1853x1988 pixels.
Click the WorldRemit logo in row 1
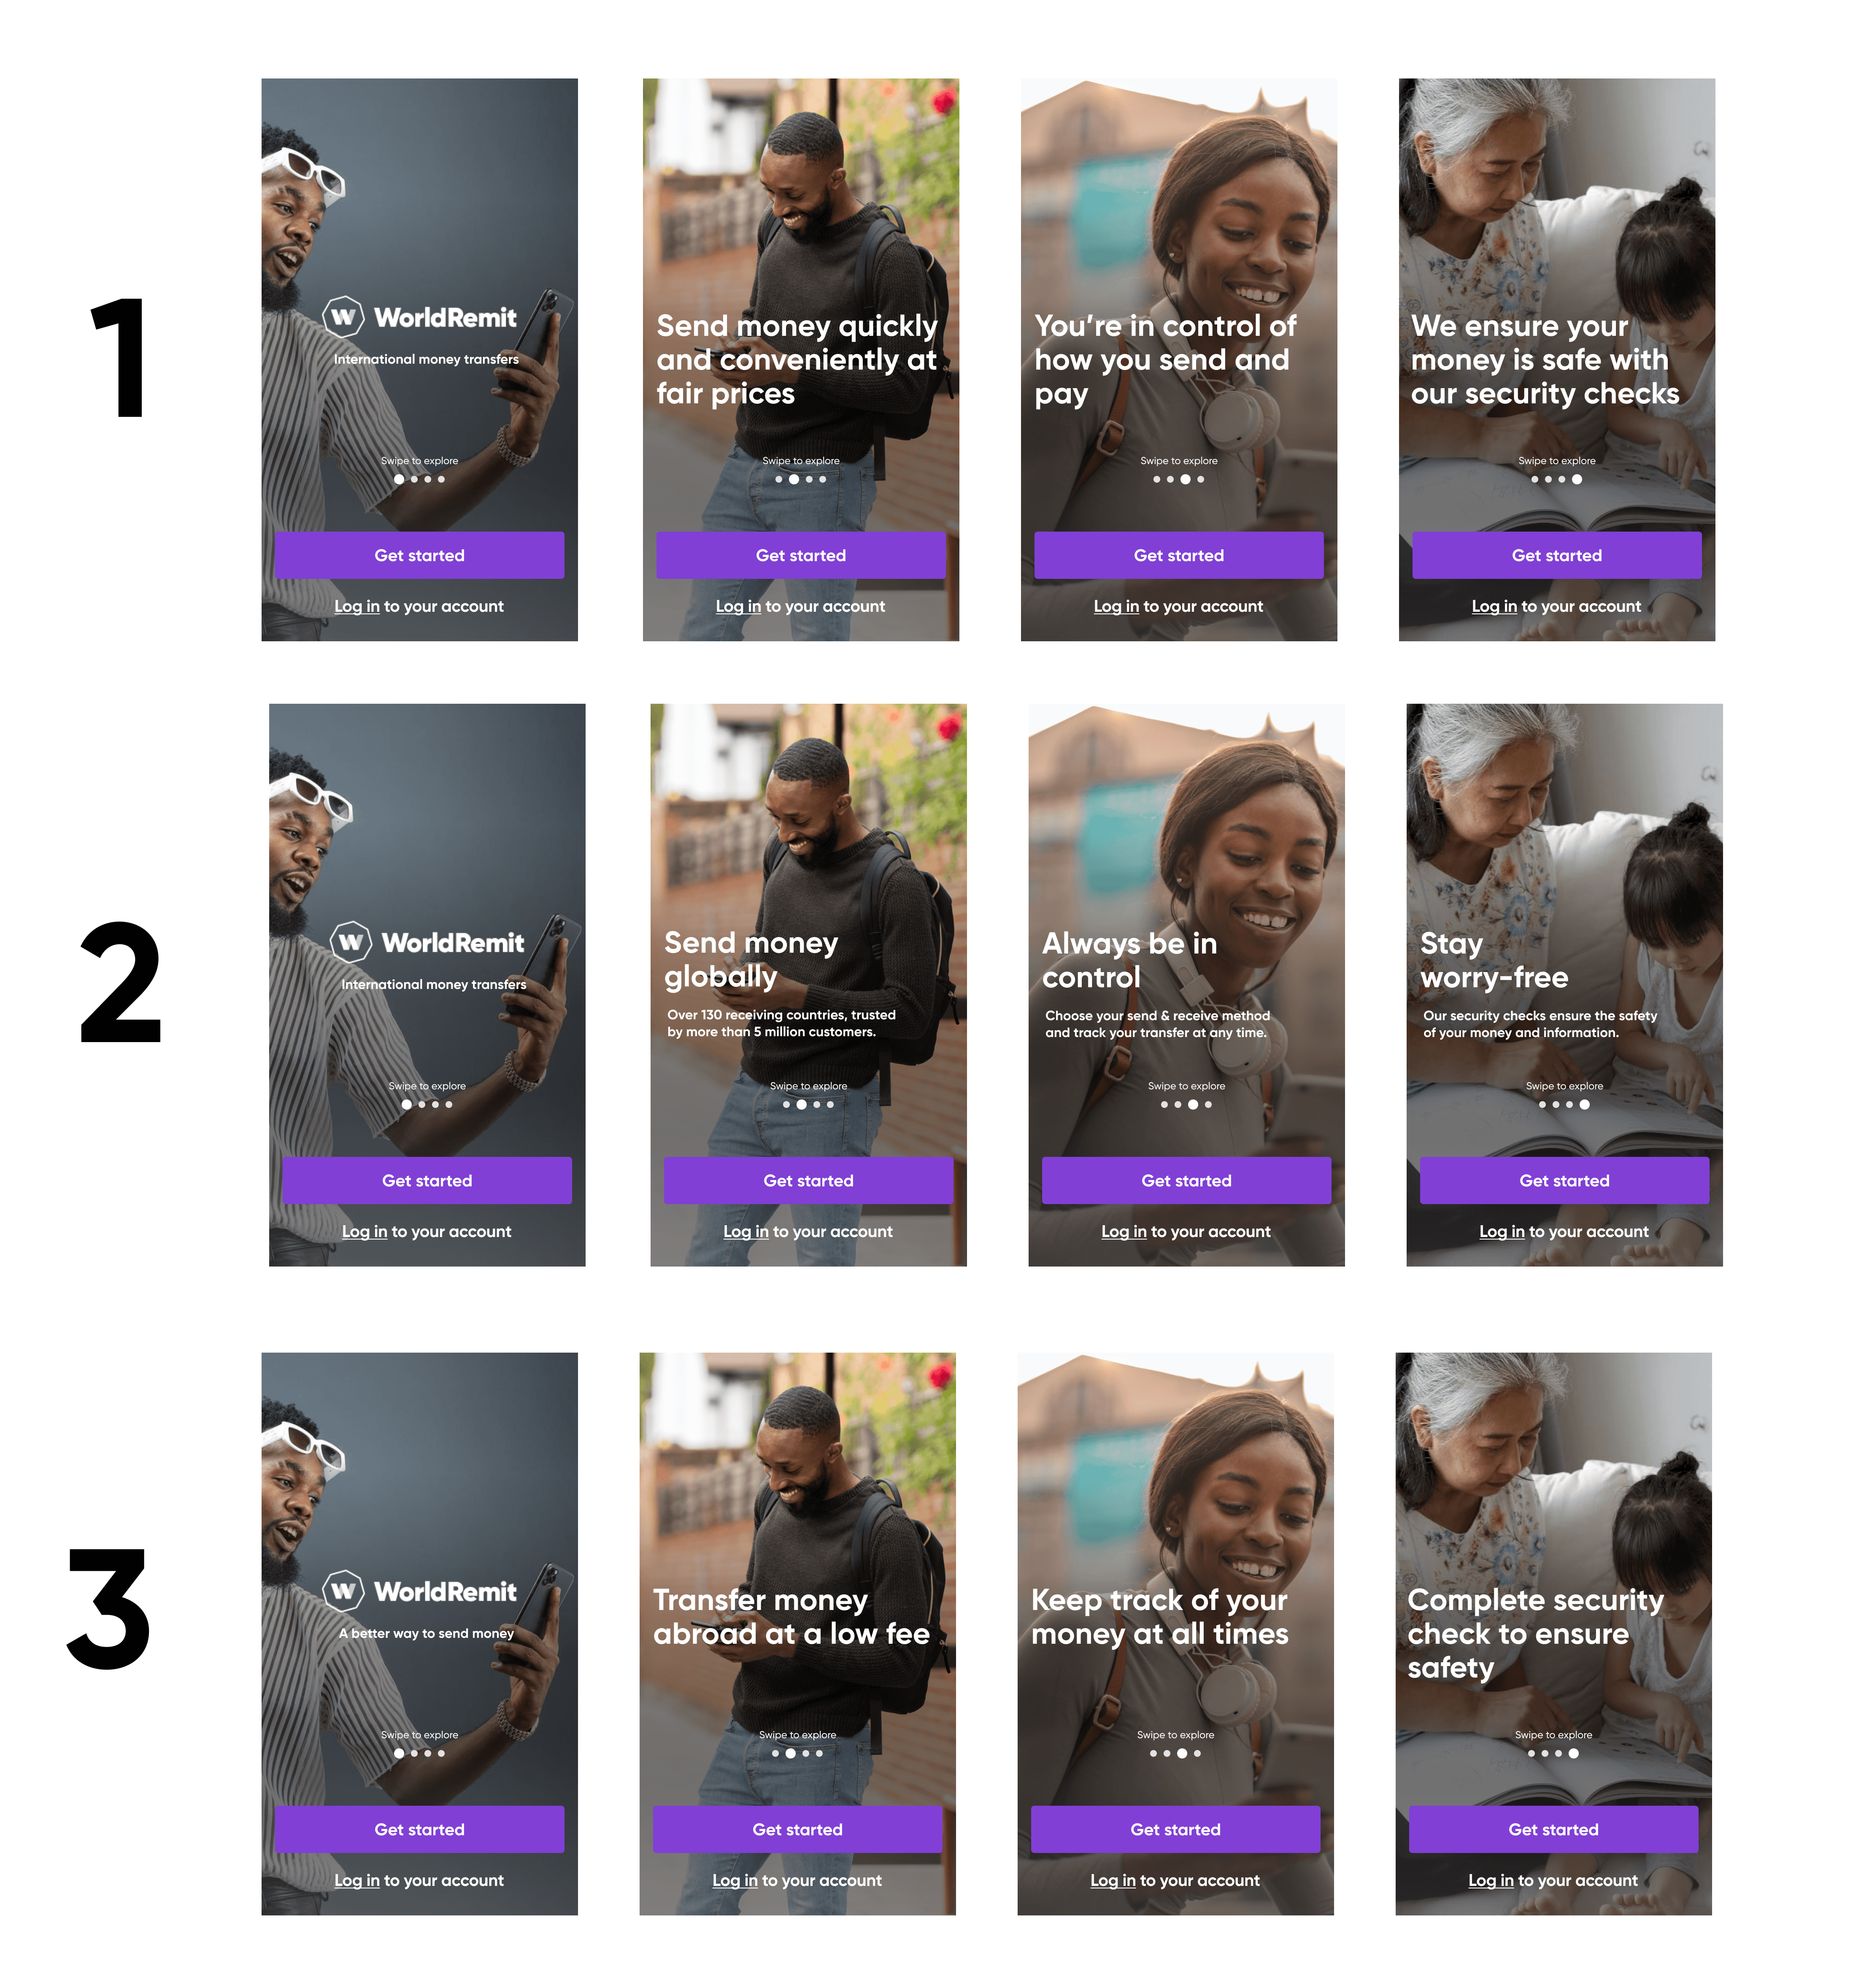tap(419, 317)
